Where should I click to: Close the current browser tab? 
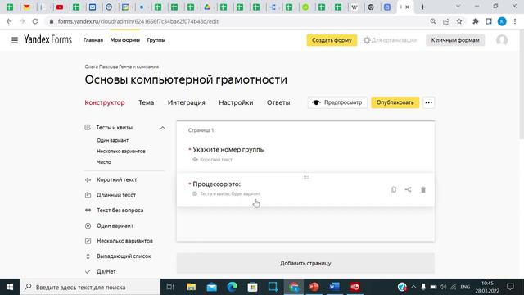coord(408,7)
